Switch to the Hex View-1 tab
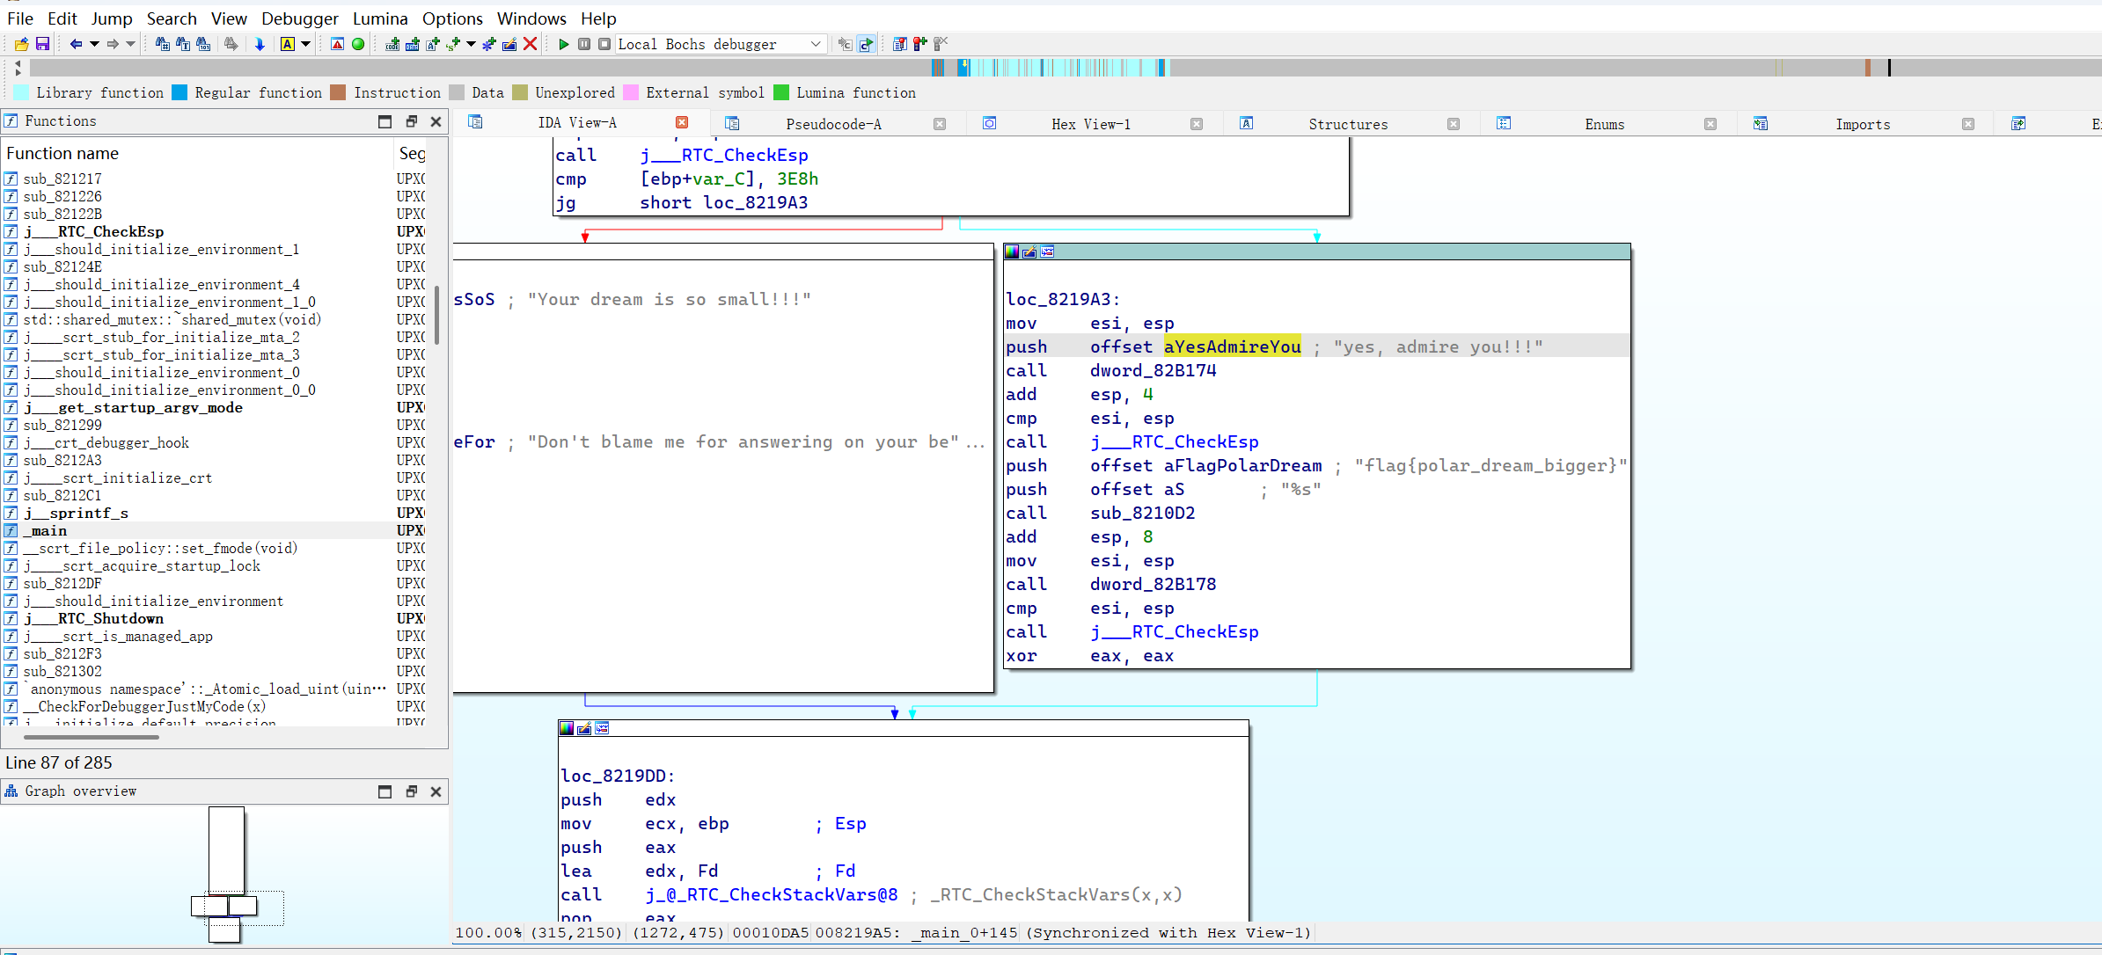This screenshot has height=955, width=2102. [x=1090, y=124]
